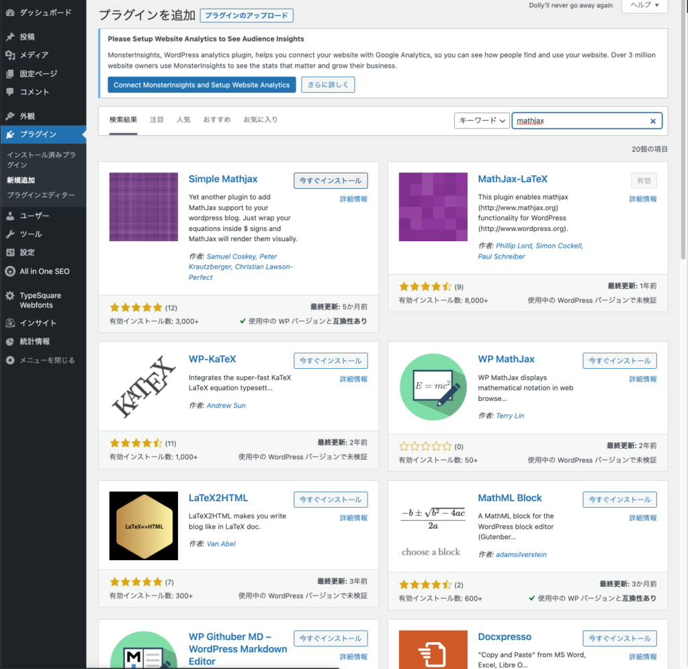Collapse the menu using the arrow icon
Screen dimensions: 688x669
tap(10, 360)
